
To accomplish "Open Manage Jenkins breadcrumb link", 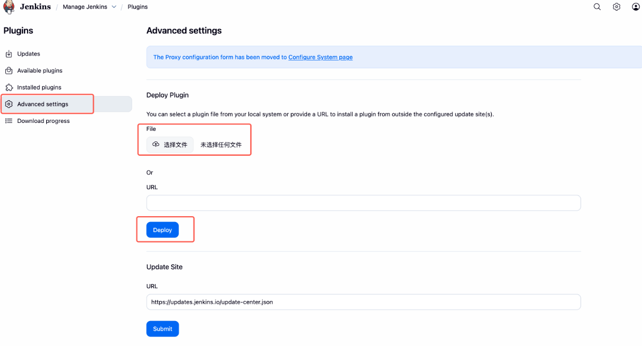I will coord(84,7).
